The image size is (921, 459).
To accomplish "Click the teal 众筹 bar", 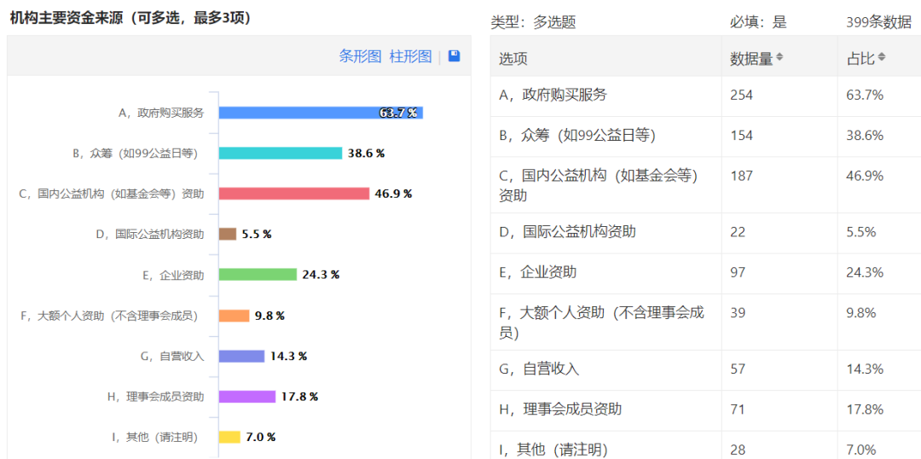I will tap(280, 153).
